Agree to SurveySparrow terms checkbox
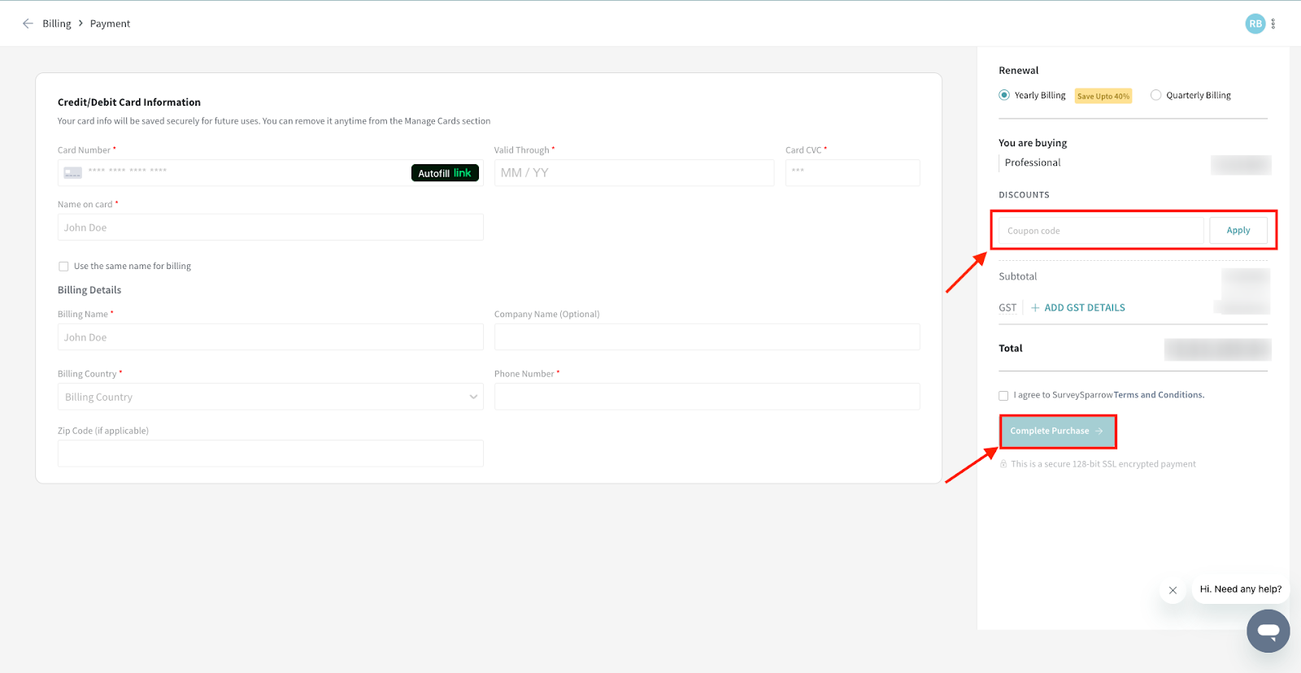 tap(1003, 396)
